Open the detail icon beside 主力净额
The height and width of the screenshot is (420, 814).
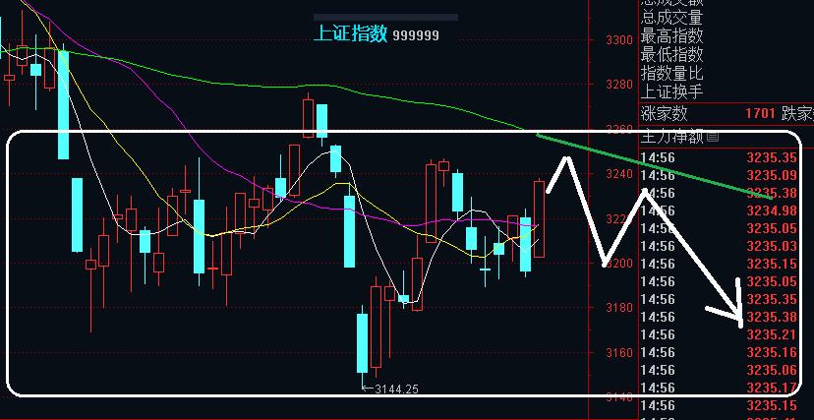point(714,137)
